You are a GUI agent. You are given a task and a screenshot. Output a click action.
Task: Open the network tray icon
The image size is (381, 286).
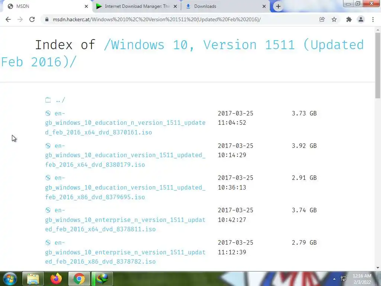pos(343,279)
